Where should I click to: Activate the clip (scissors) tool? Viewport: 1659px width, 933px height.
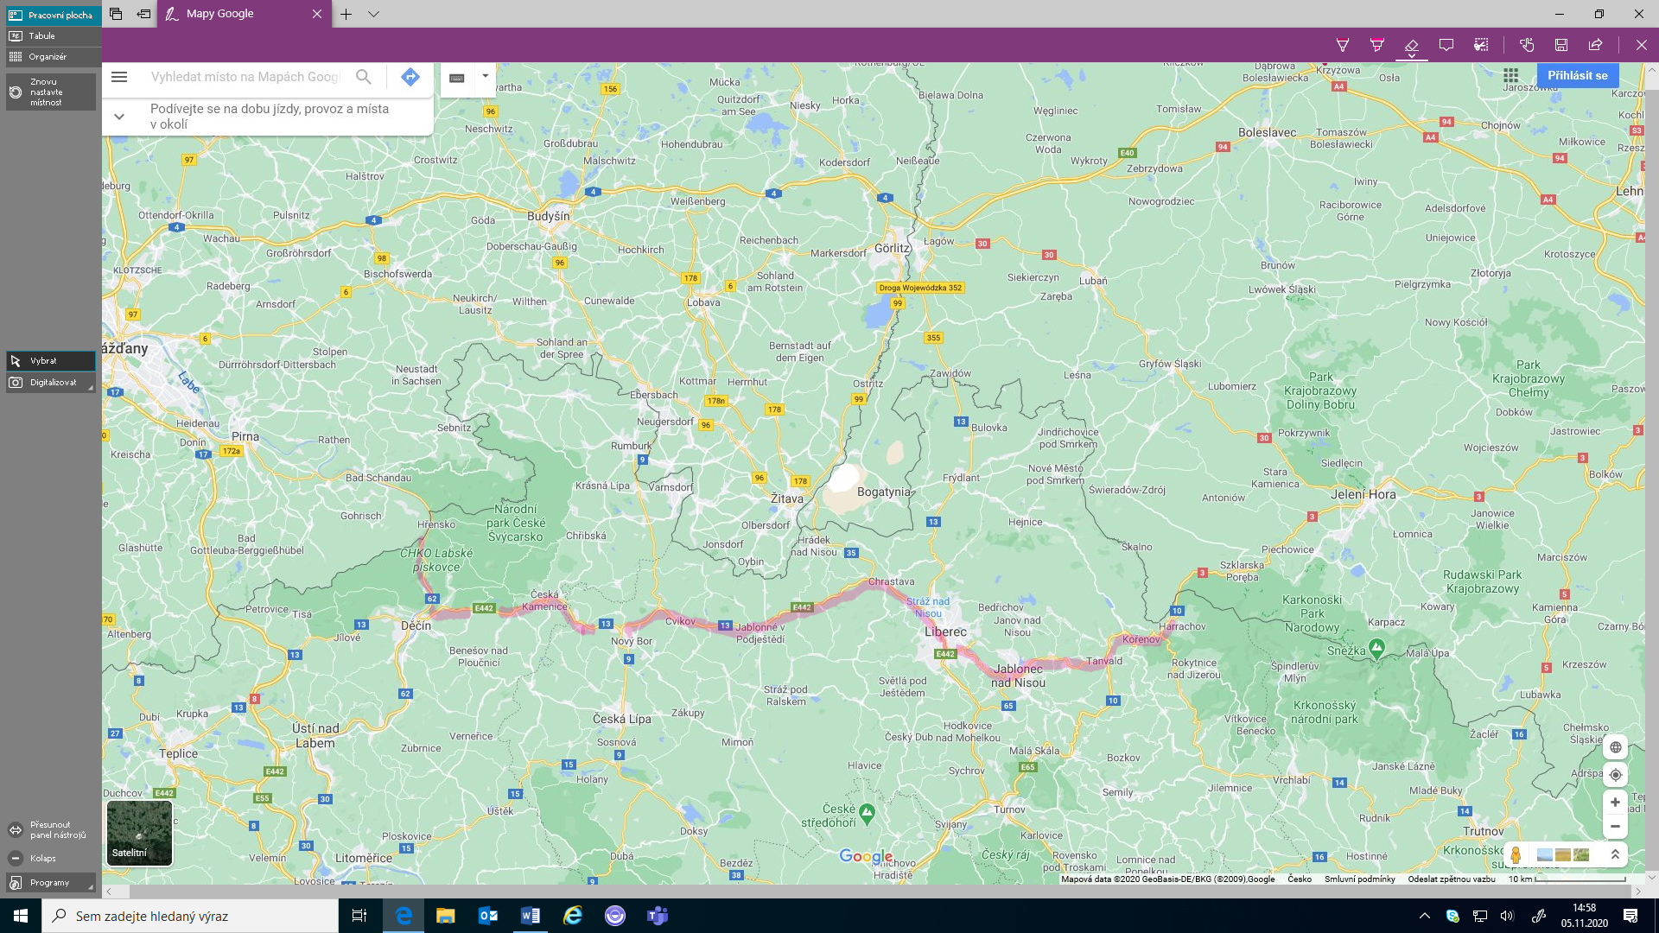[x=1481, y=45]
